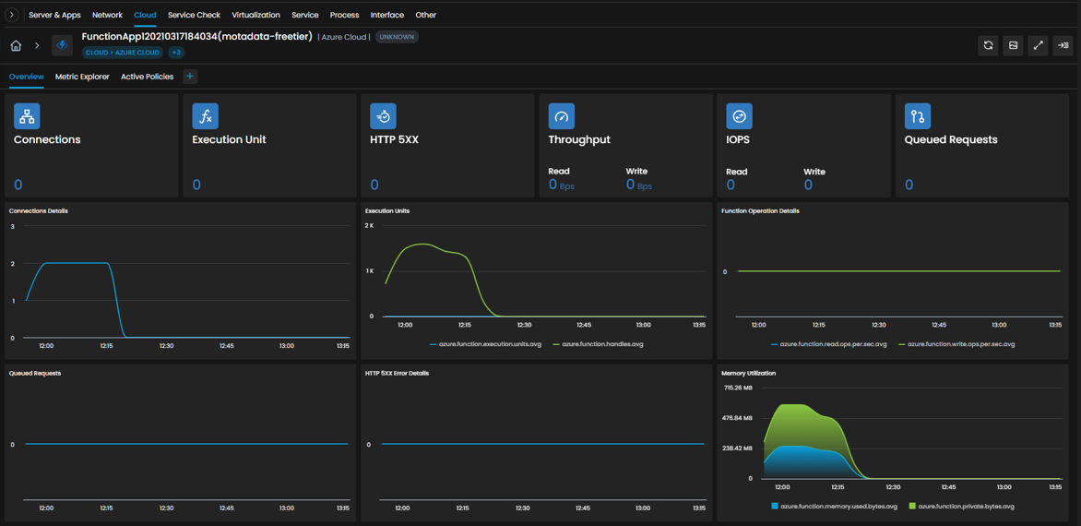Click the Queued Requests widget icon

point(918,116)
